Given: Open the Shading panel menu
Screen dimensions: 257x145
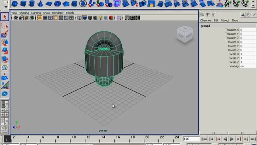Looking at the screenshot, I should click(24, 13).
